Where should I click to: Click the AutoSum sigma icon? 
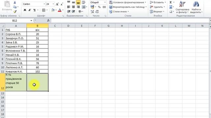point(171,2)
